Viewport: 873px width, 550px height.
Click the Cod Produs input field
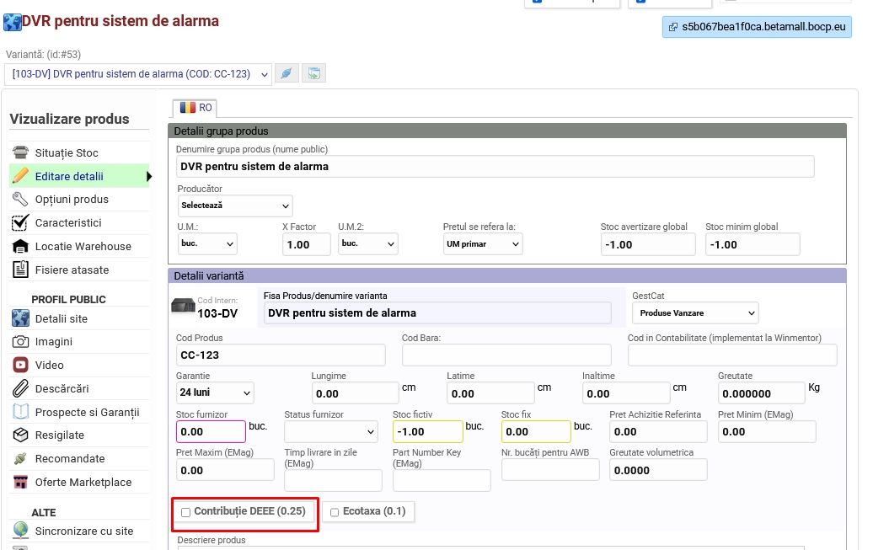pyautogui.click(x=281, y=355)
